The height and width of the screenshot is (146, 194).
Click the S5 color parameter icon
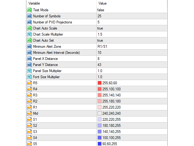[x=29, y=144]
